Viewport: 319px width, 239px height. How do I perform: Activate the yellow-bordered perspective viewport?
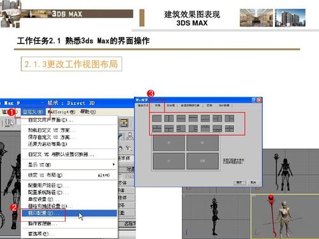click(x=285, y=217)
